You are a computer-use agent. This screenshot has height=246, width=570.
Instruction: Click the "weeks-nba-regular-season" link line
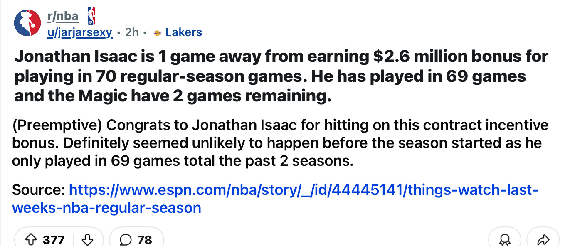pos(107,207)
